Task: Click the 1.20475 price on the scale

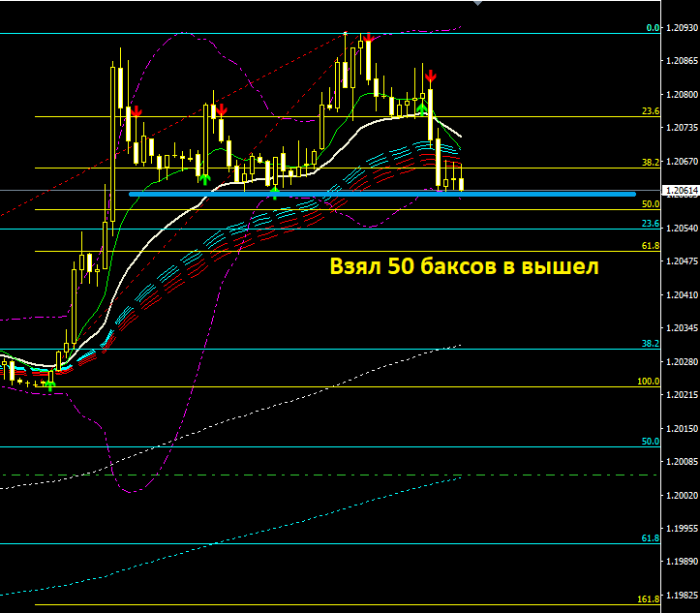Action: [682, 261]
